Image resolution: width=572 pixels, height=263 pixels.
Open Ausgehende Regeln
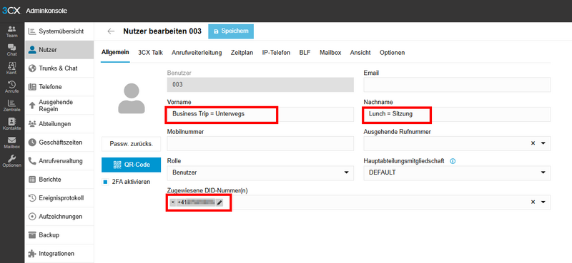[x=59, y=105]
